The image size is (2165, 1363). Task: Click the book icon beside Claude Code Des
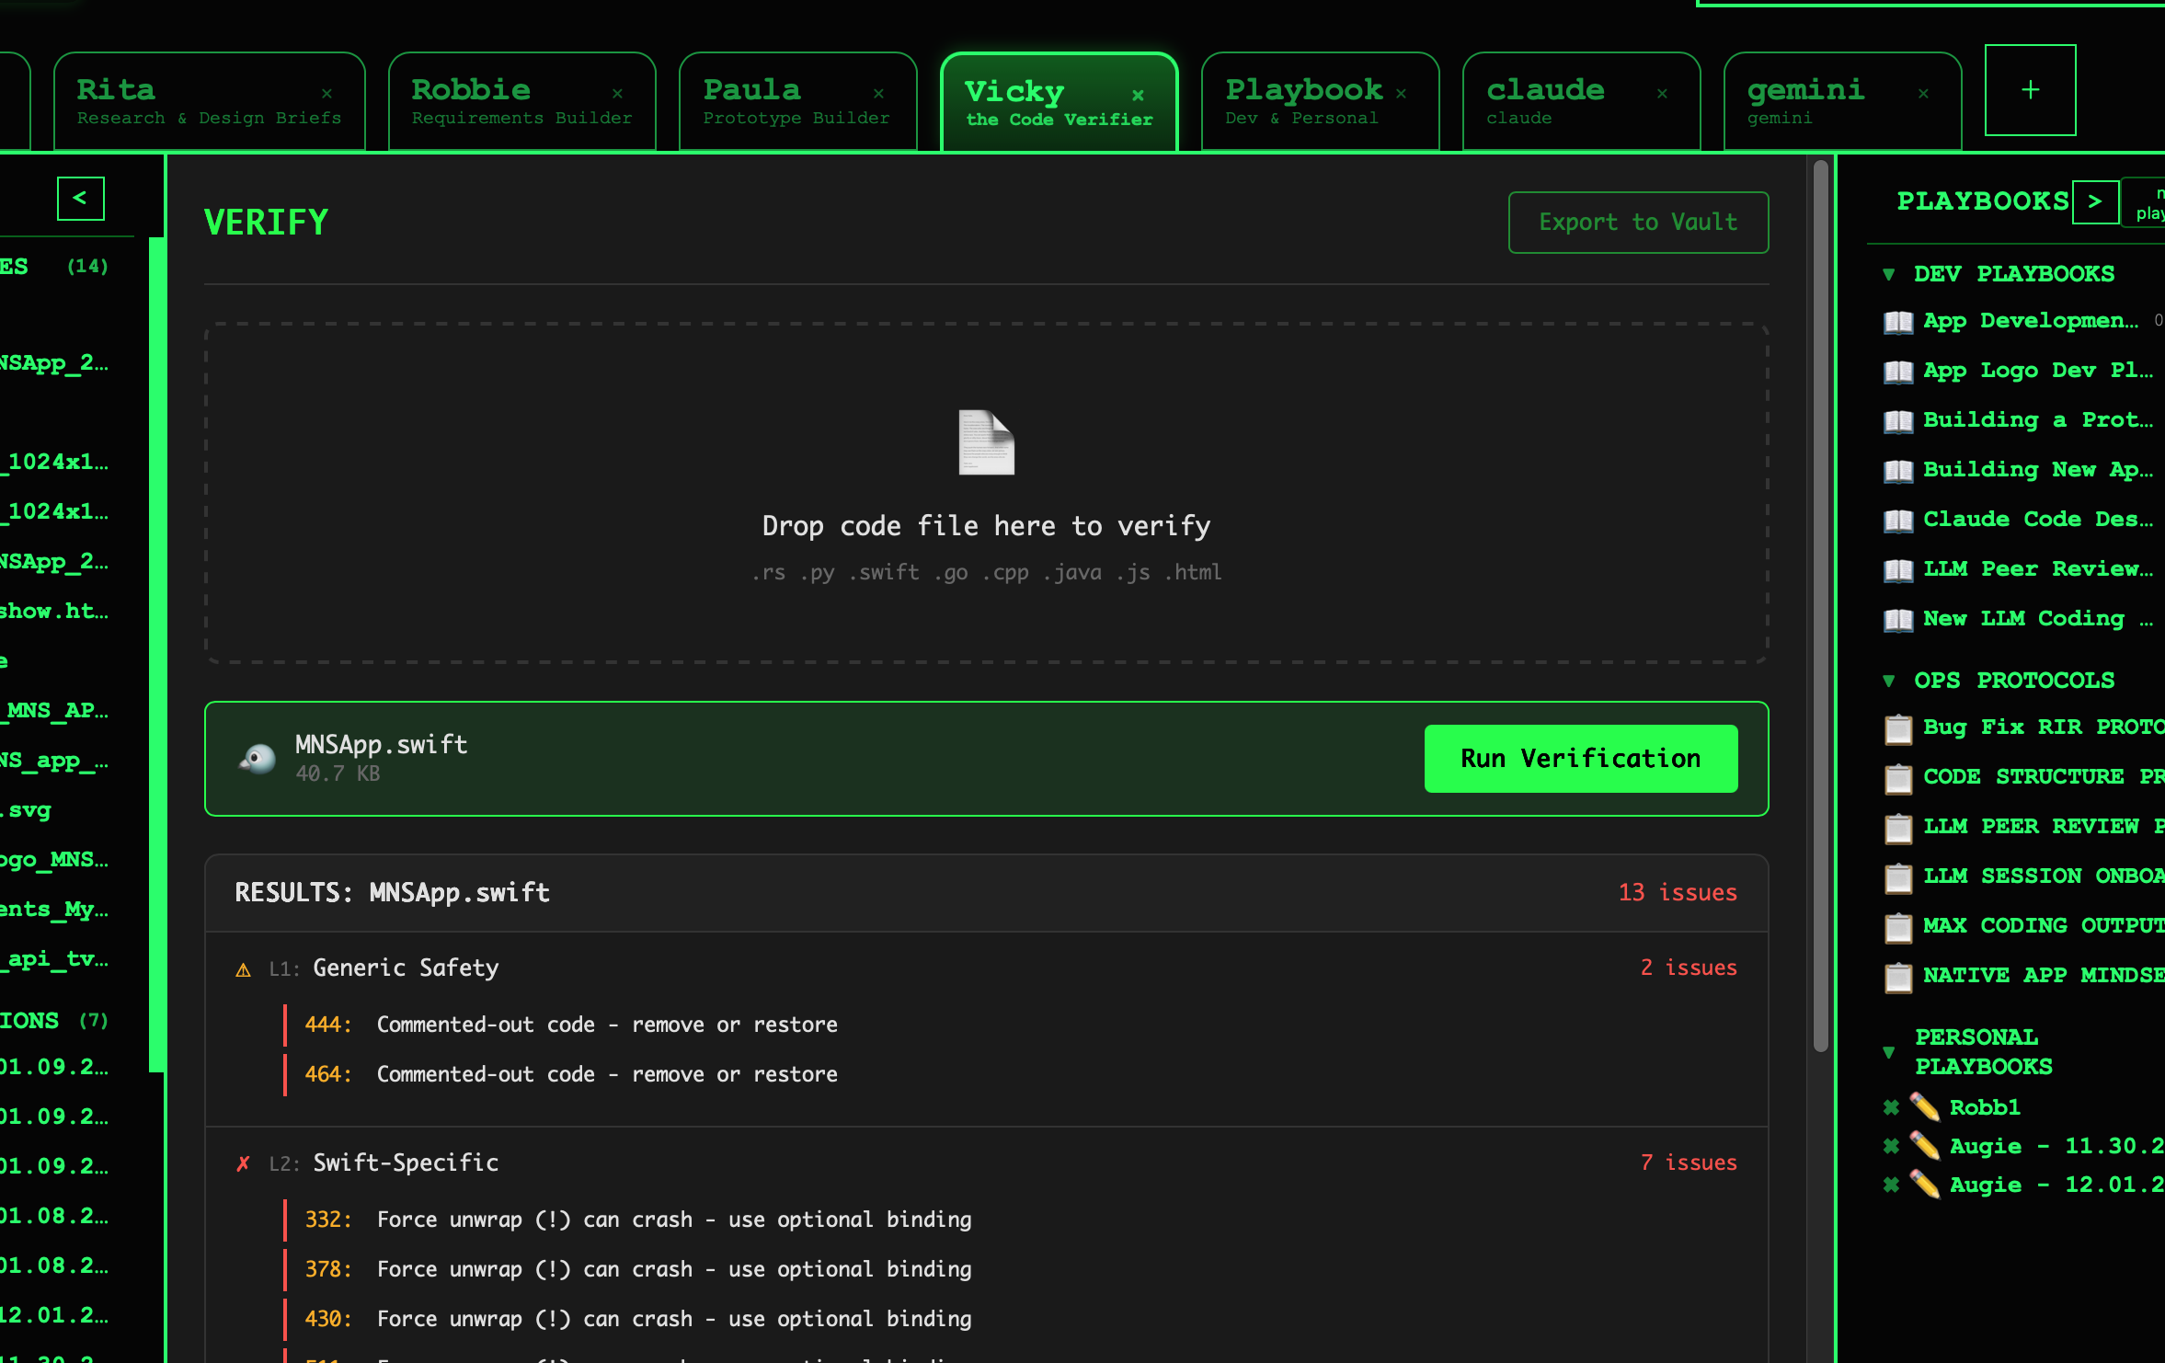(x=1898, y=521)
